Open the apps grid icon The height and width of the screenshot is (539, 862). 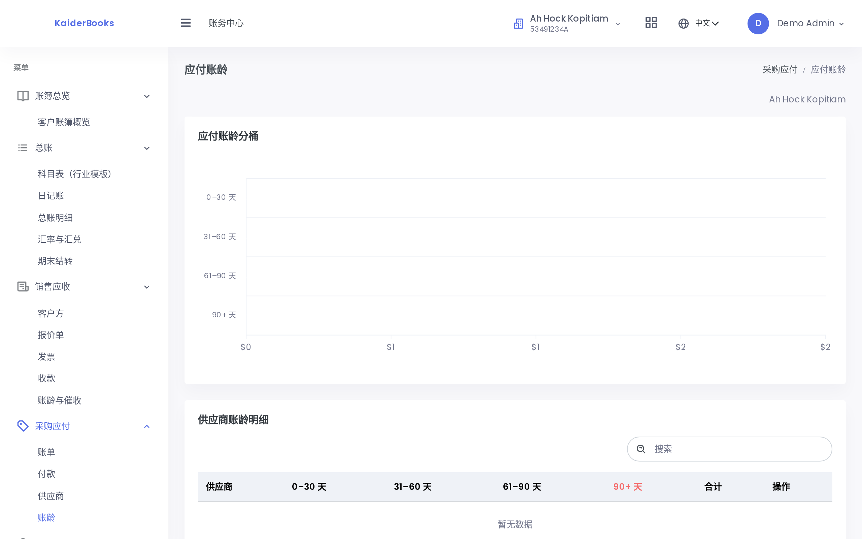[x=651, y=23]
